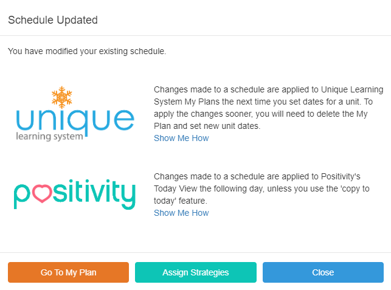Click the teal Positivity wordmark logo

[x=75, y=194]
